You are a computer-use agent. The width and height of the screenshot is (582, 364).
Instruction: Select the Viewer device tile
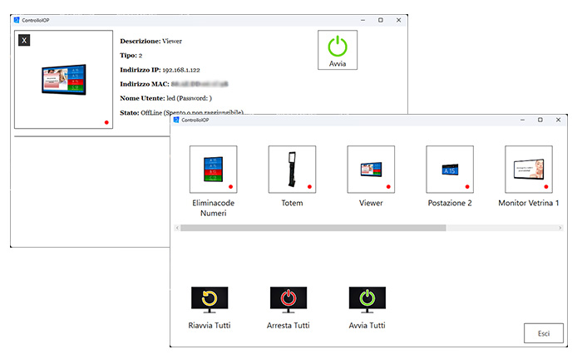click(x=371, y=170)
